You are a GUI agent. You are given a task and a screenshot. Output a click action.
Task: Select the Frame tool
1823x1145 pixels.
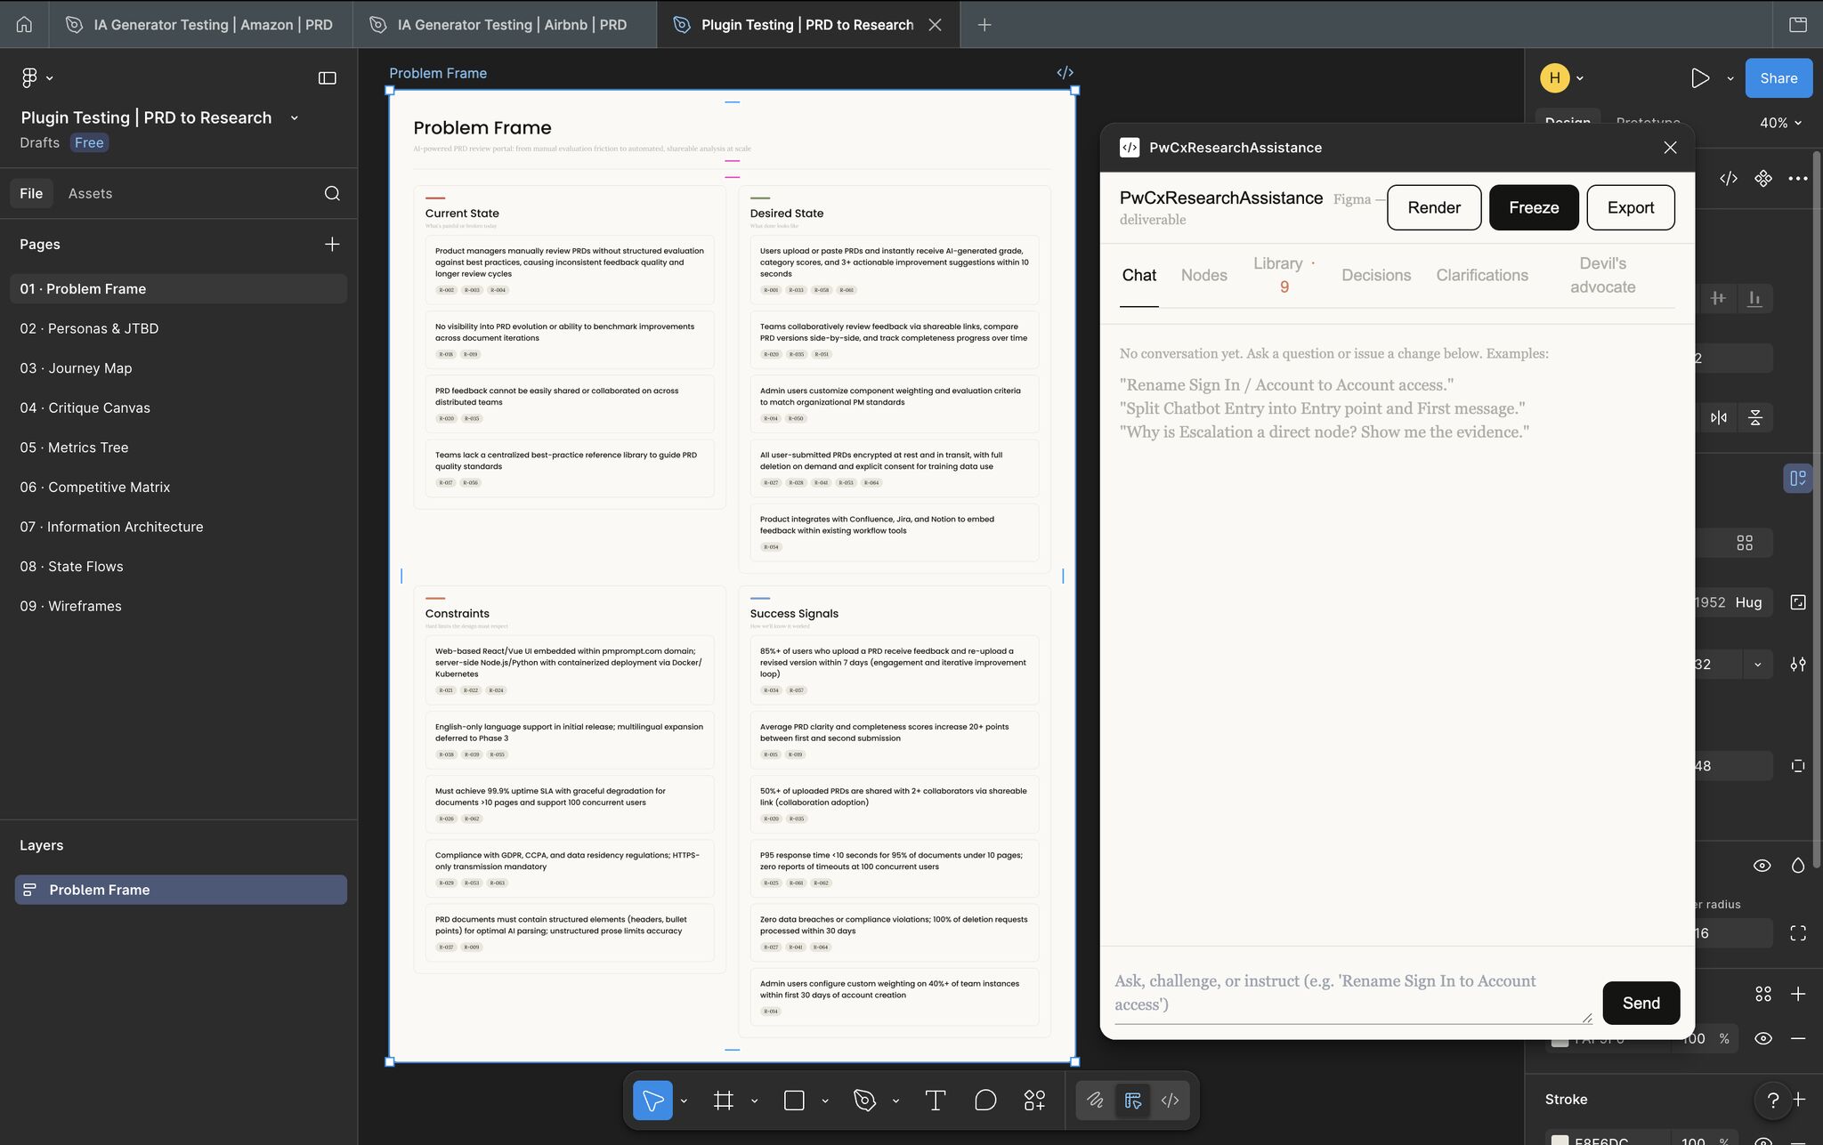tap(724, 1101)
